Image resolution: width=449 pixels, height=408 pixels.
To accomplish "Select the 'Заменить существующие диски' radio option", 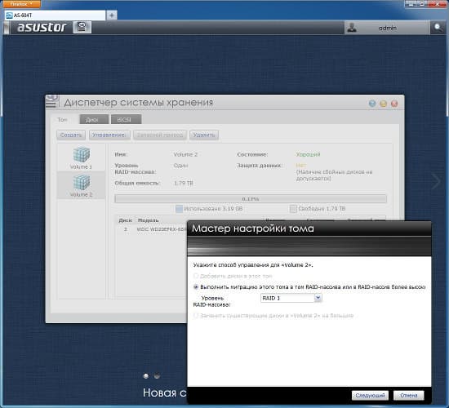I will pyautogui.click(x=196, y=315).
